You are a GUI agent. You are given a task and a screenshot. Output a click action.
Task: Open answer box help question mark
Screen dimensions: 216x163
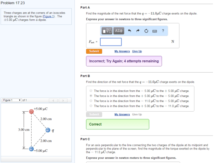coord(163,31)
